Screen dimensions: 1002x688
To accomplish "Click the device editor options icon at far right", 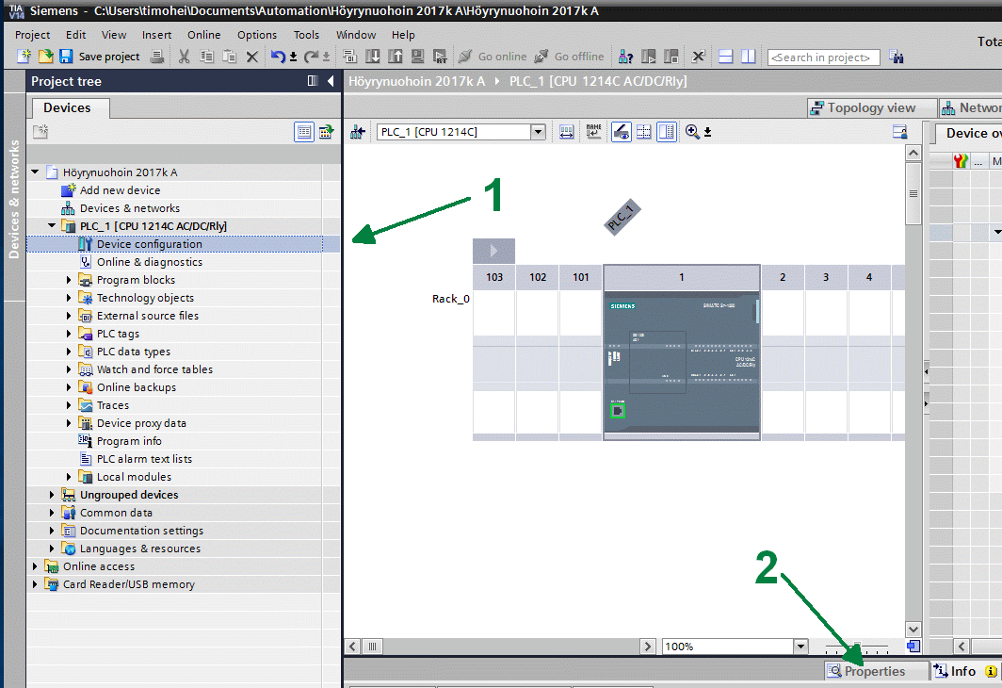I will pos(899,132).
